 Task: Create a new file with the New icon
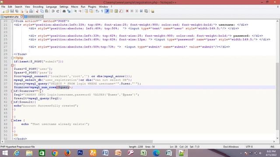tap(3, 11)
